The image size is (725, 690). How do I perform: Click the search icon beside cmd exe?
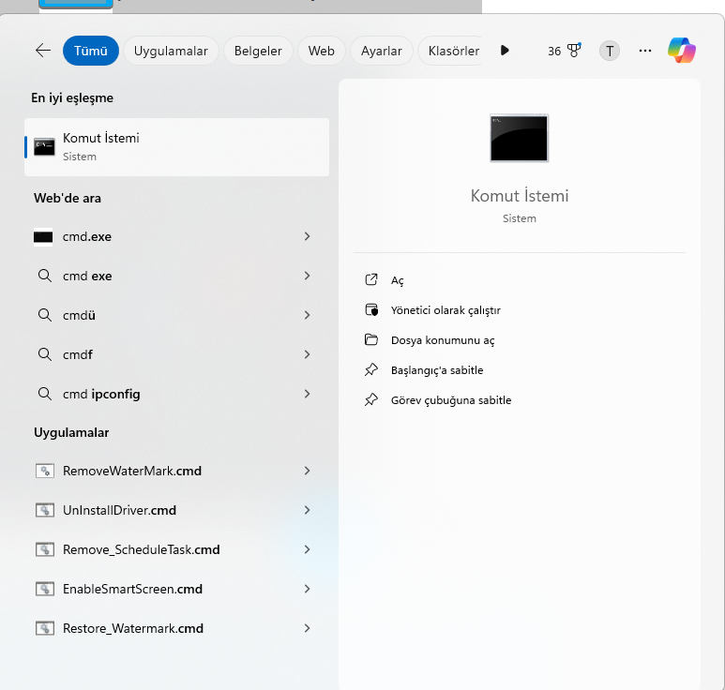(x=45, y=276)
